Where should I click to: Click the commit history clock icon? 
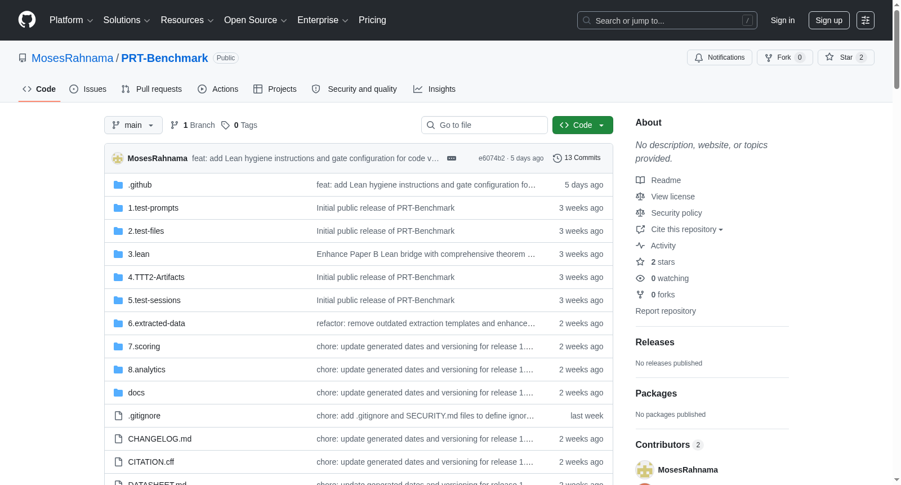(x=557, y=158)
